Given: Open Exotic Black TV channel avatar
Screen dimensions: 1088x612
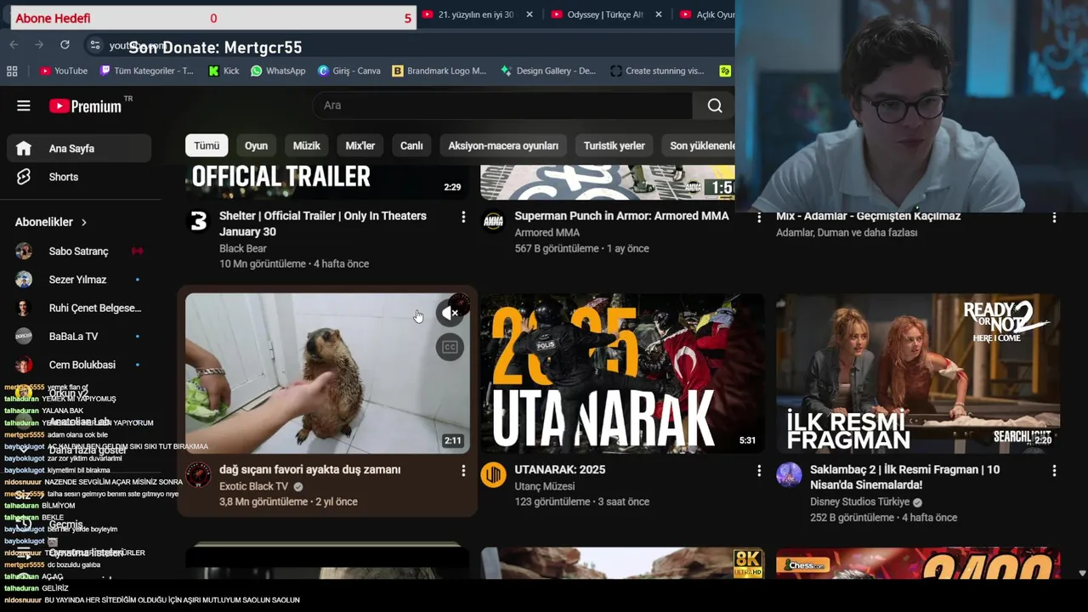Looking at the screenshot, I should pyautogui.click(x=198, y=474).
